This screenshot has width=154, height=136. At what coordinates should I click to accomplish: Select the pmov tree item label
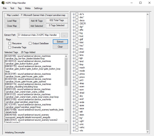point(82,77)
